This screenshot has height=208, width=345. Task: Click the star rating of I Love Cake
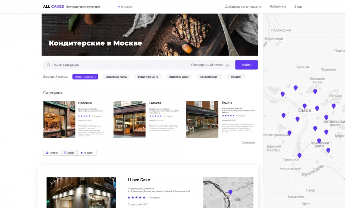coord(136,198)
